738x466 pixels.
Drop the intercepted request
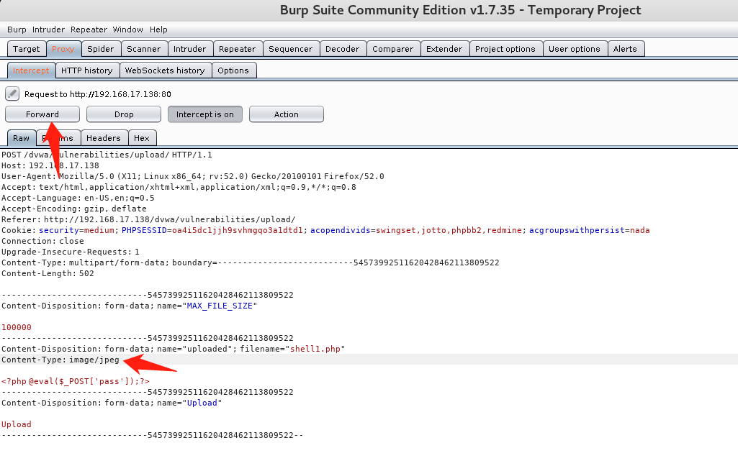point(124,114)
